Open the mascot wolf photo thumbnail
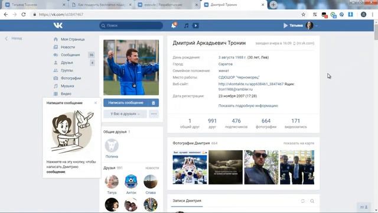 tap(190, 167)
